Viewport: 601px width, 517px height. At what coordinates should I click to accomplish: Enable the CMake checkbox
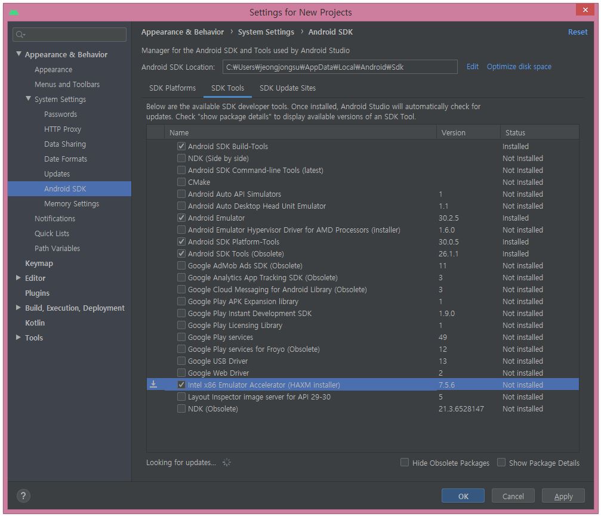click(x=181, y=181)
